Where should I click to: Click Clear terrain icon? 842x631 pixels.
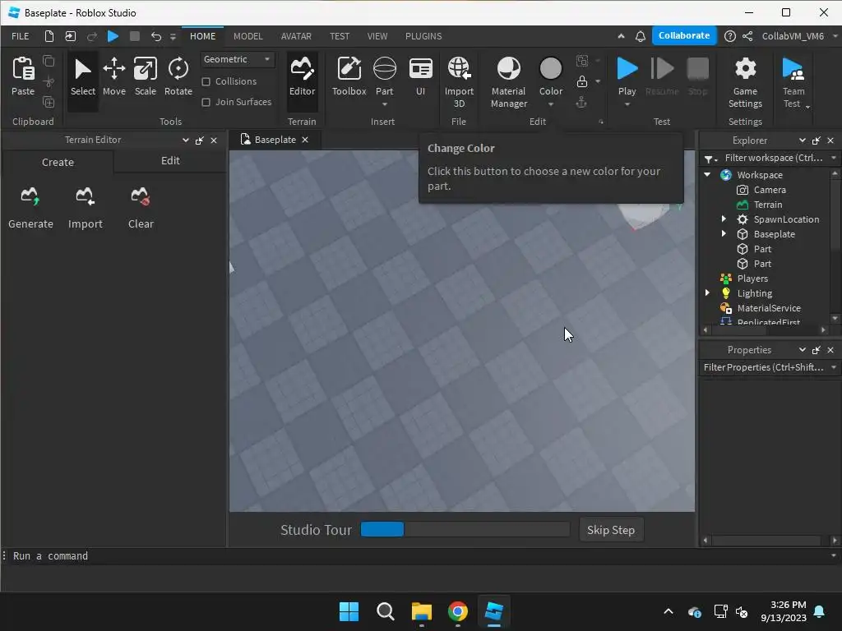coord(140,196)
